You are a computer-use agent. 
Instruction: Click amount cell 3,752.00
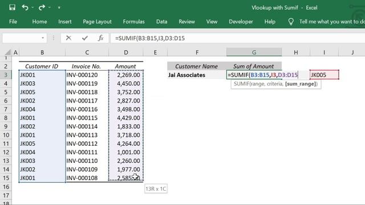(126, 92)
